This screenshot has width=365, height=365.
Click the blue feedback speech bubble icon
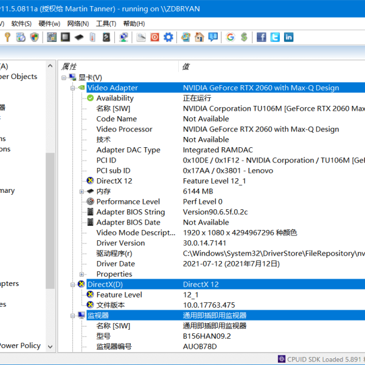pos(213,37)
